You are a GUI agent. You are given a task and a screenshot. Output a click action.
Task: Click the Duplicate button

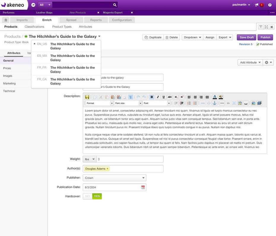click(153, 37)
